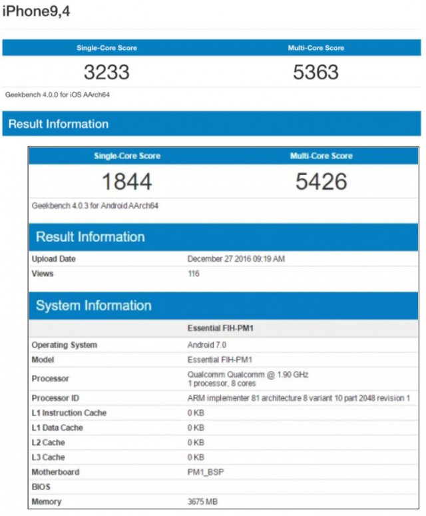Select L3 Cache 0 KB value
This screenshot has height=516, width=426.
(196, 457)
